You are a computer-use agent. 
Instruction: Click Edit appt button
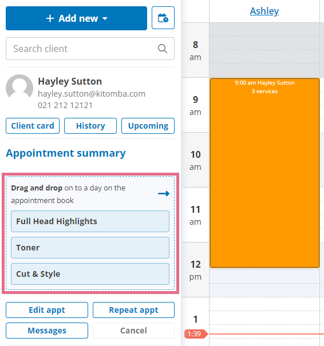(x=47, y=310)
